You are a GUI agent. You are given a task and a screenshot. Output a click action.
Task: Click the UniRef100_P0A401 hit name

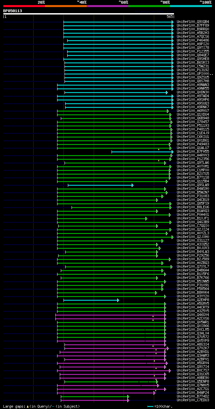pyautogui.click(x=193, y=215)
